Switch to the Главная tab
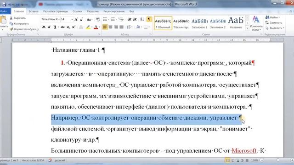 click(x=19, y=11)
